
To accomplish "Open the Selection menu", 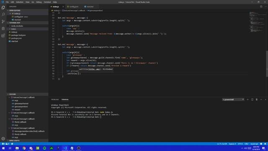I will [x=20, y=2].
